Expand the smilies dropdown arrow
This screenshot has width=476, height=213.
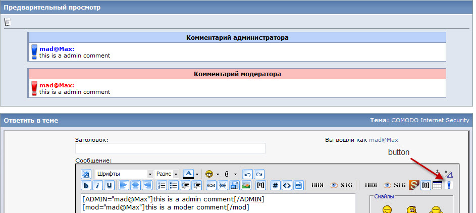(218, 174)
